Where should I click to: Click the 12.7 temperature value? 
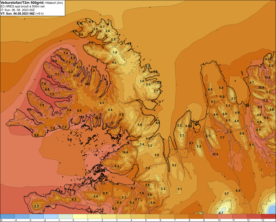point(49,77)
